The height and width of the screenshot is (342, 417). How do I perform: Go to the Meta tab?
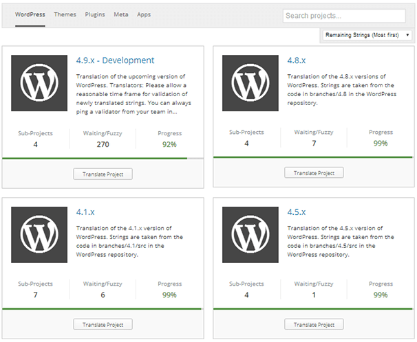[x=121, y=14]
